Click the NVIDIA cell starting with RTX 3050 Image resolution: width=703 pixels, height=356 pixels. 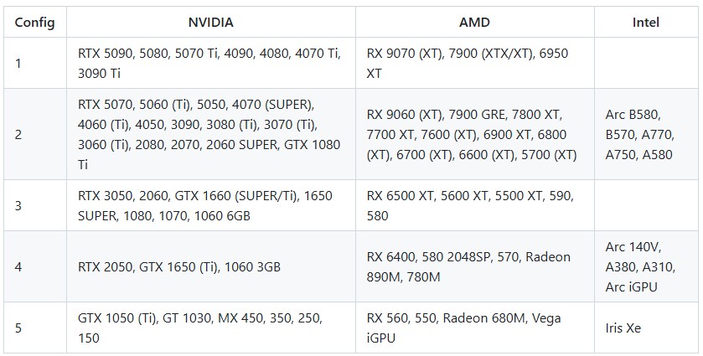[205, 205]
